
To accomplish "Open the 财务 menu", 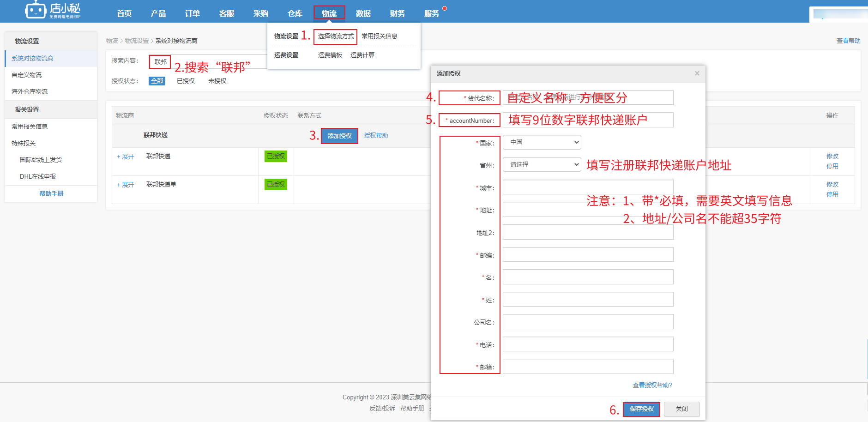I will pyautogui.click(x=398, y=13).
